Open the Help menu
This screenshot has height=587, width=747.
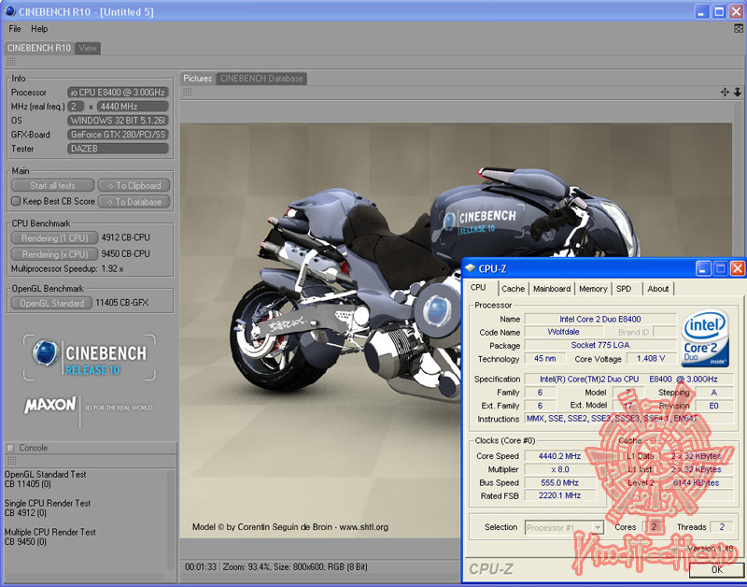(39, 29)
